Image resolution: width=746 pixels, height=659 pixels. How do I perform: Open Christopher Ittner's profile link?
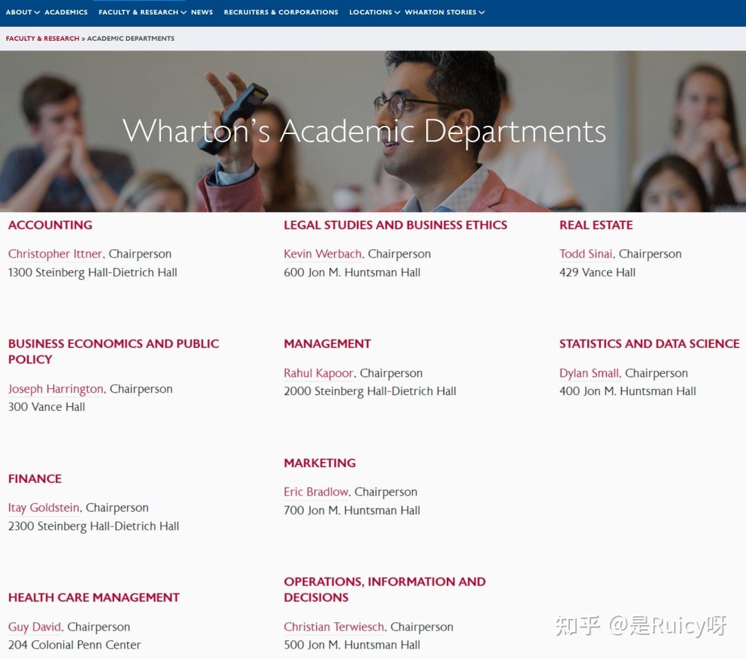click(55, 254)
